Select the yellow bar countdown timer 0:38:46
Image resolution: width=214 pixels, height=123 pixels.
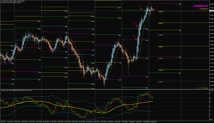[203, 88]
